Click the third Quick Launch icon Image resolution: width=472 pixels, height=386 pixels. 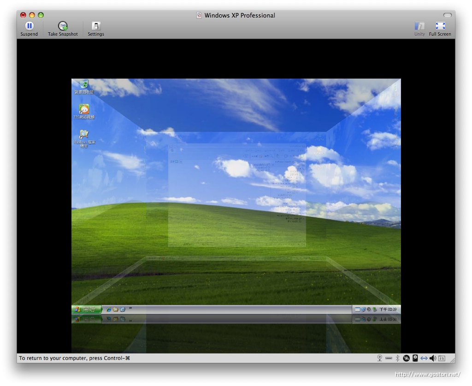point(123,309)
